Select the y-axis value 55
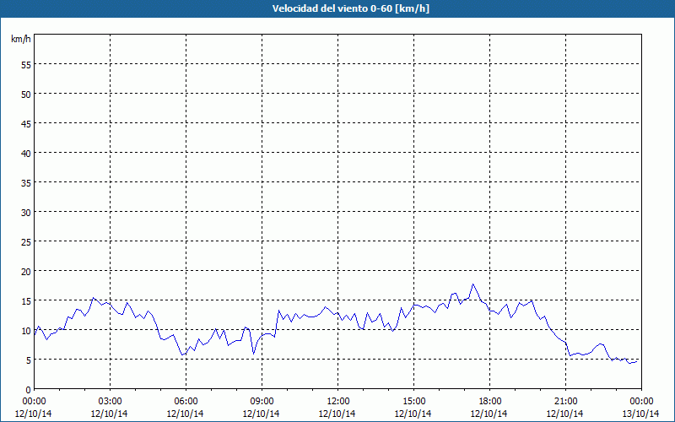This screenshot has height=422, width=675. click(x=26, y=65)
